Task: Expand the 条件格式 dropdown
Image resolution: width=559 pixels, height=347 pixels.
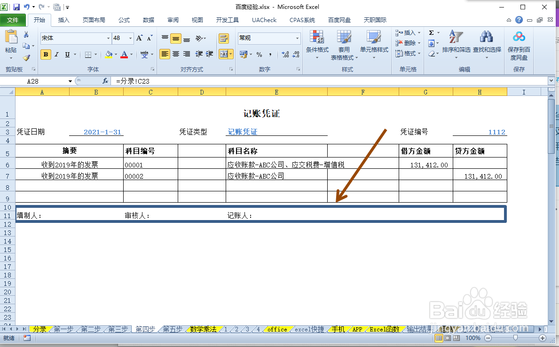Action: 317,57
